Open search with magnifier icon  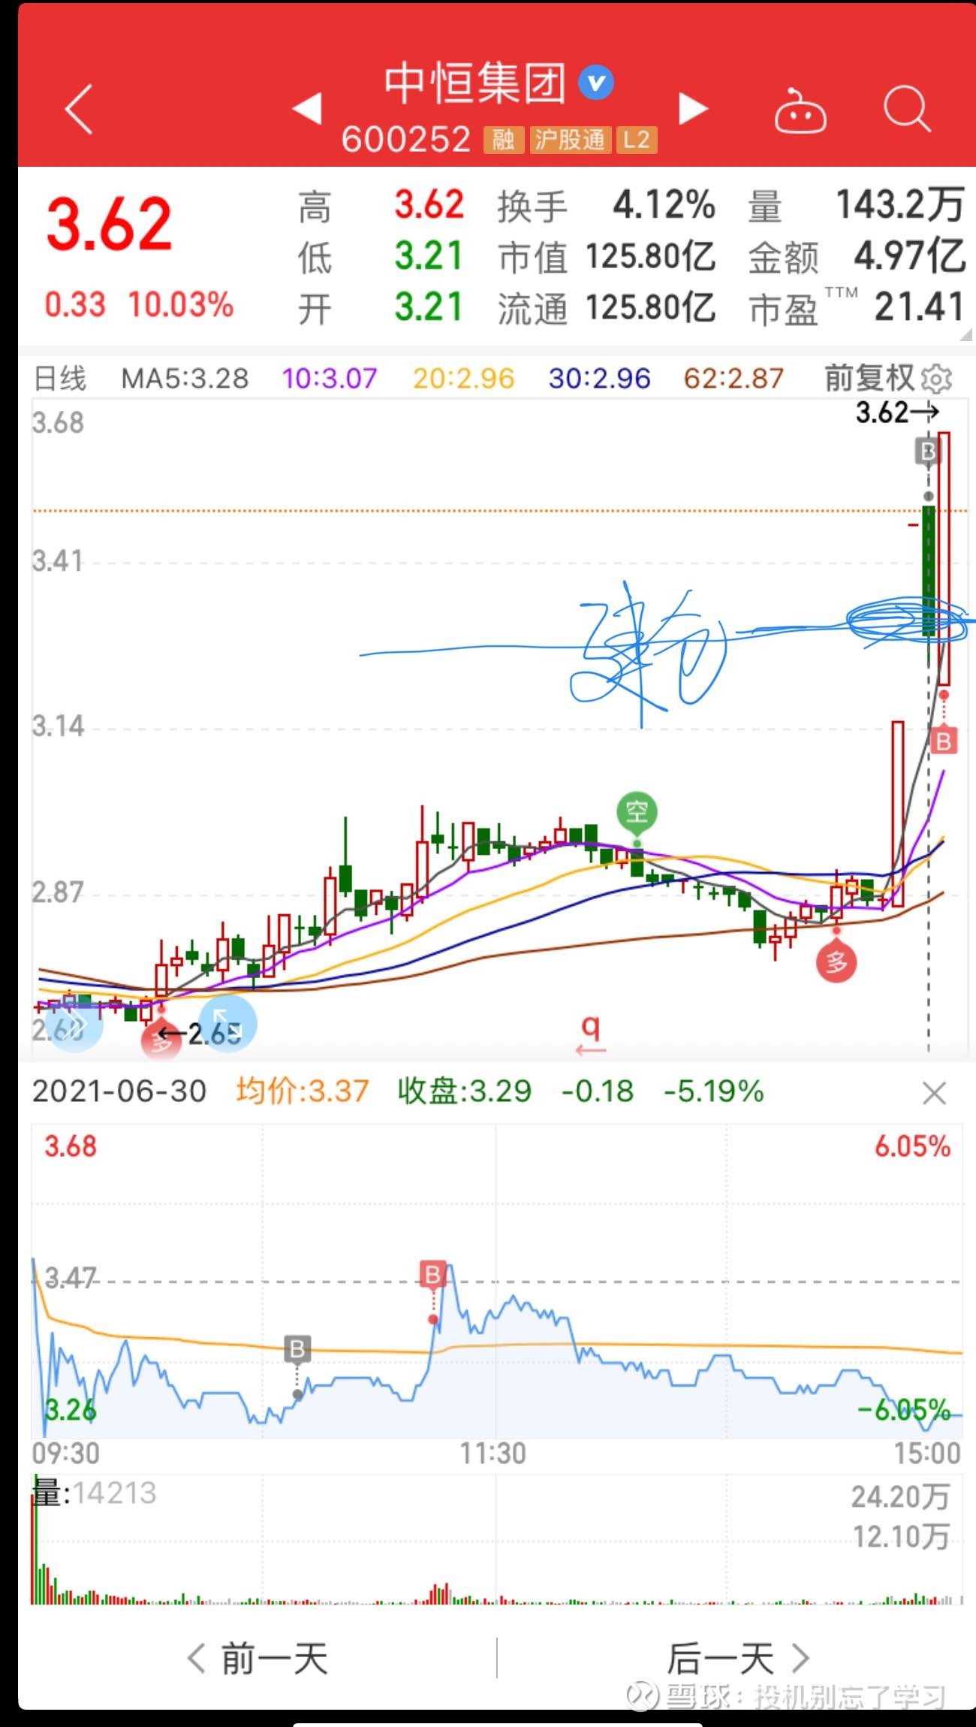click(907, 110)
